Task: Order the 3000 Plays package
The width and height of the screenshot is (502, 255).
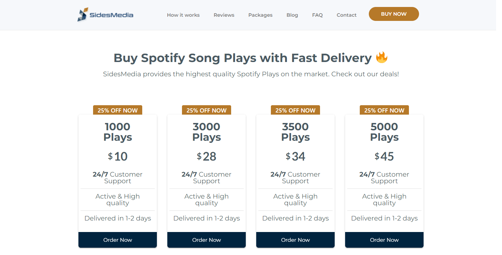Action: [206, 240]
